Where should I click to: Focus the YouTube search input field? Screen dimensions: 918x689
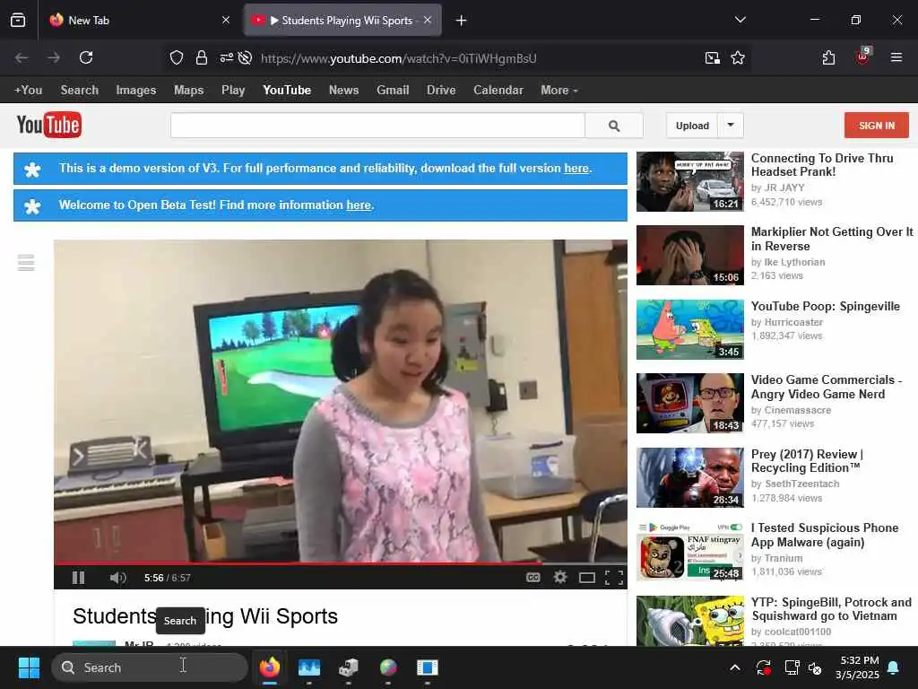click(377, 126)
